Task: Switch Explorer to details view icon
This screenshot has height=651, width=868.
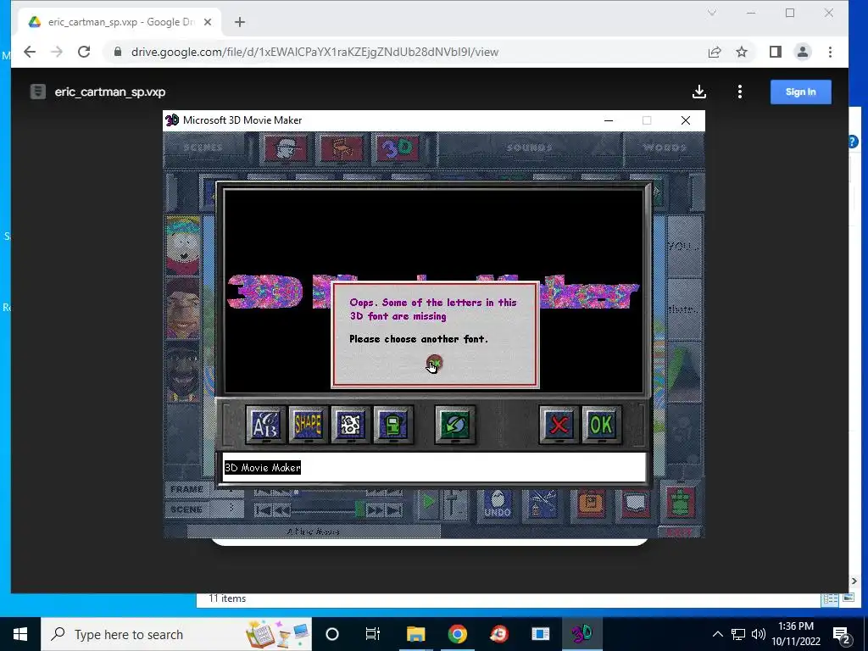Action: click(x=831, y=599)
